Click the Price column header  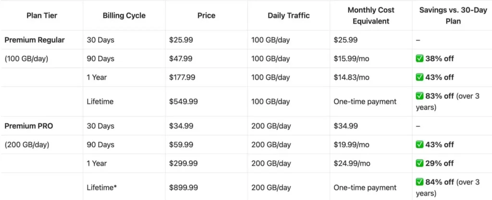(x=207, y=16)
